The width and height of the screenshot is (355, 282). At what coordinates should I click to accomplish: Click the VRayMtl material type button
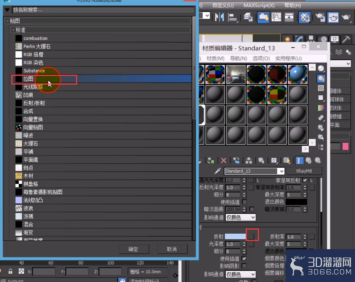pyautogui.click(x=304, y=171)
